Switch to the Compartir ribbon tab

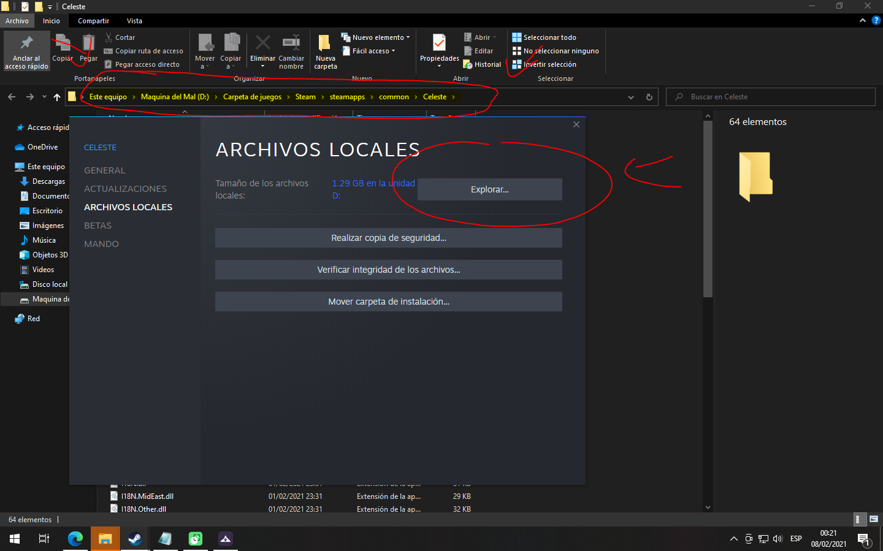point(93,21)
